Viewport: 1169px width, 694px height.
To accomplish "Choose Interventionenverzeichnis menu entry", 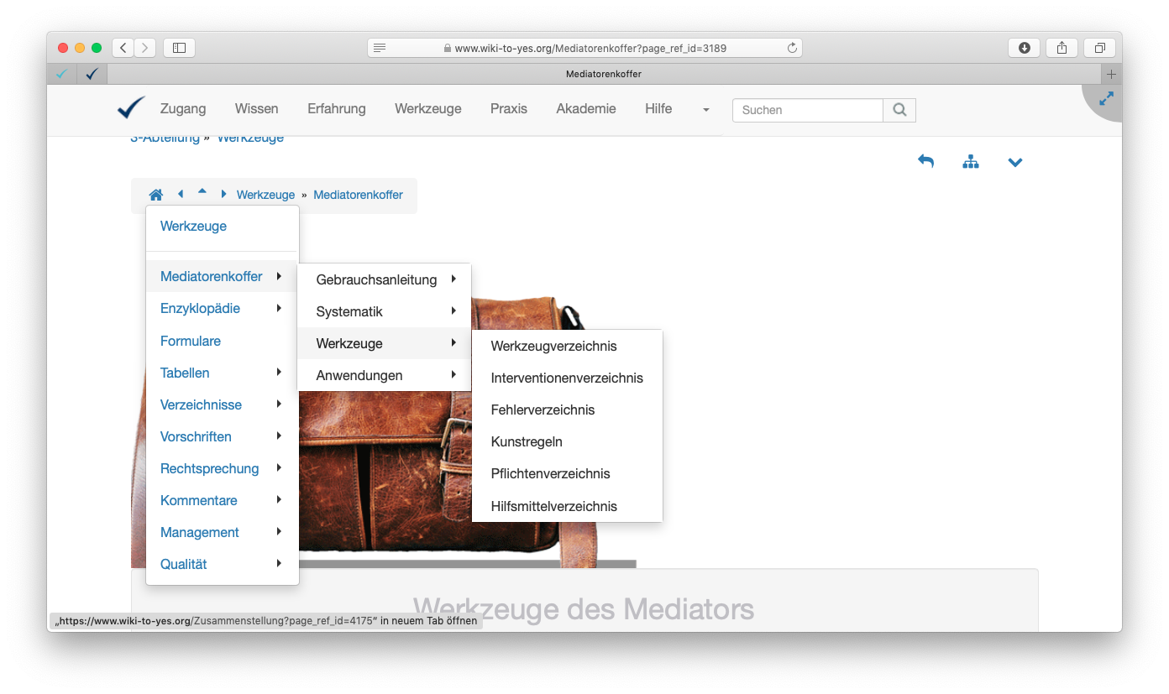I will [x=567, y=378].
